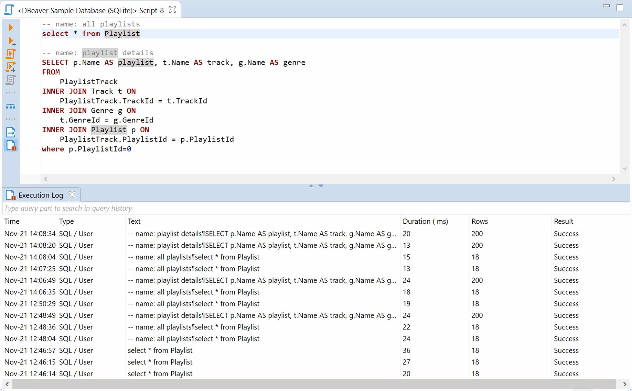632x391 pixels.
Task: Show server output icon in side toolbar
Action: [x=11, y=132]
